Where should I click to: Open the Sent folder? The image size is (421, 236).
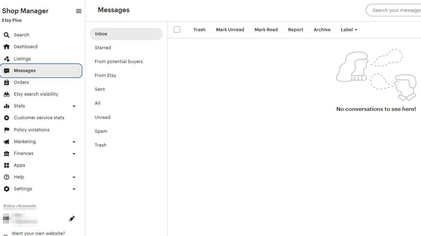click(100, 89)
